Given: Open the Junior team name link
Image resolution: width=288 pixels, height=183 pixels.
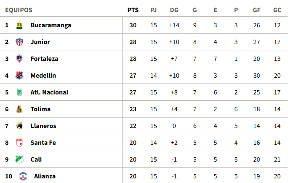Looking at the screenshot, I should coord(40,42).
